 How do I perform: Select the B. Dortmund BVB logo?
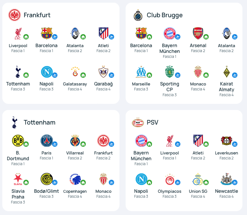[x=18, y=140]
